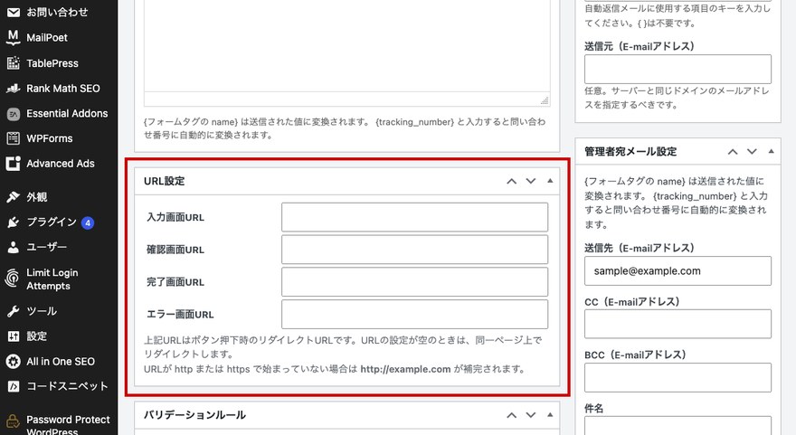Click the Limit Login Attempts fingerprint icon
Screen dimensions: 796x435
pyautogui.click(x=12, y=279)
